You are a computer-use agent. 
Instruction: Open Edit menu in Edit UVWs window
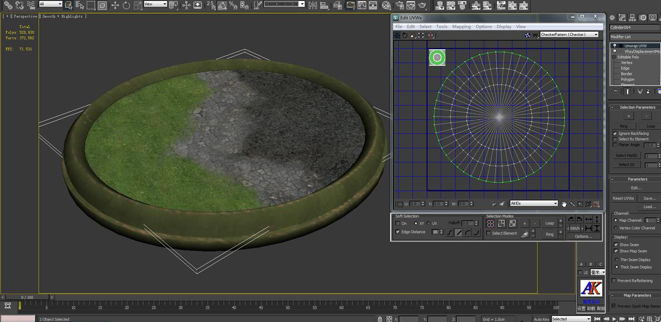[411, 27]
